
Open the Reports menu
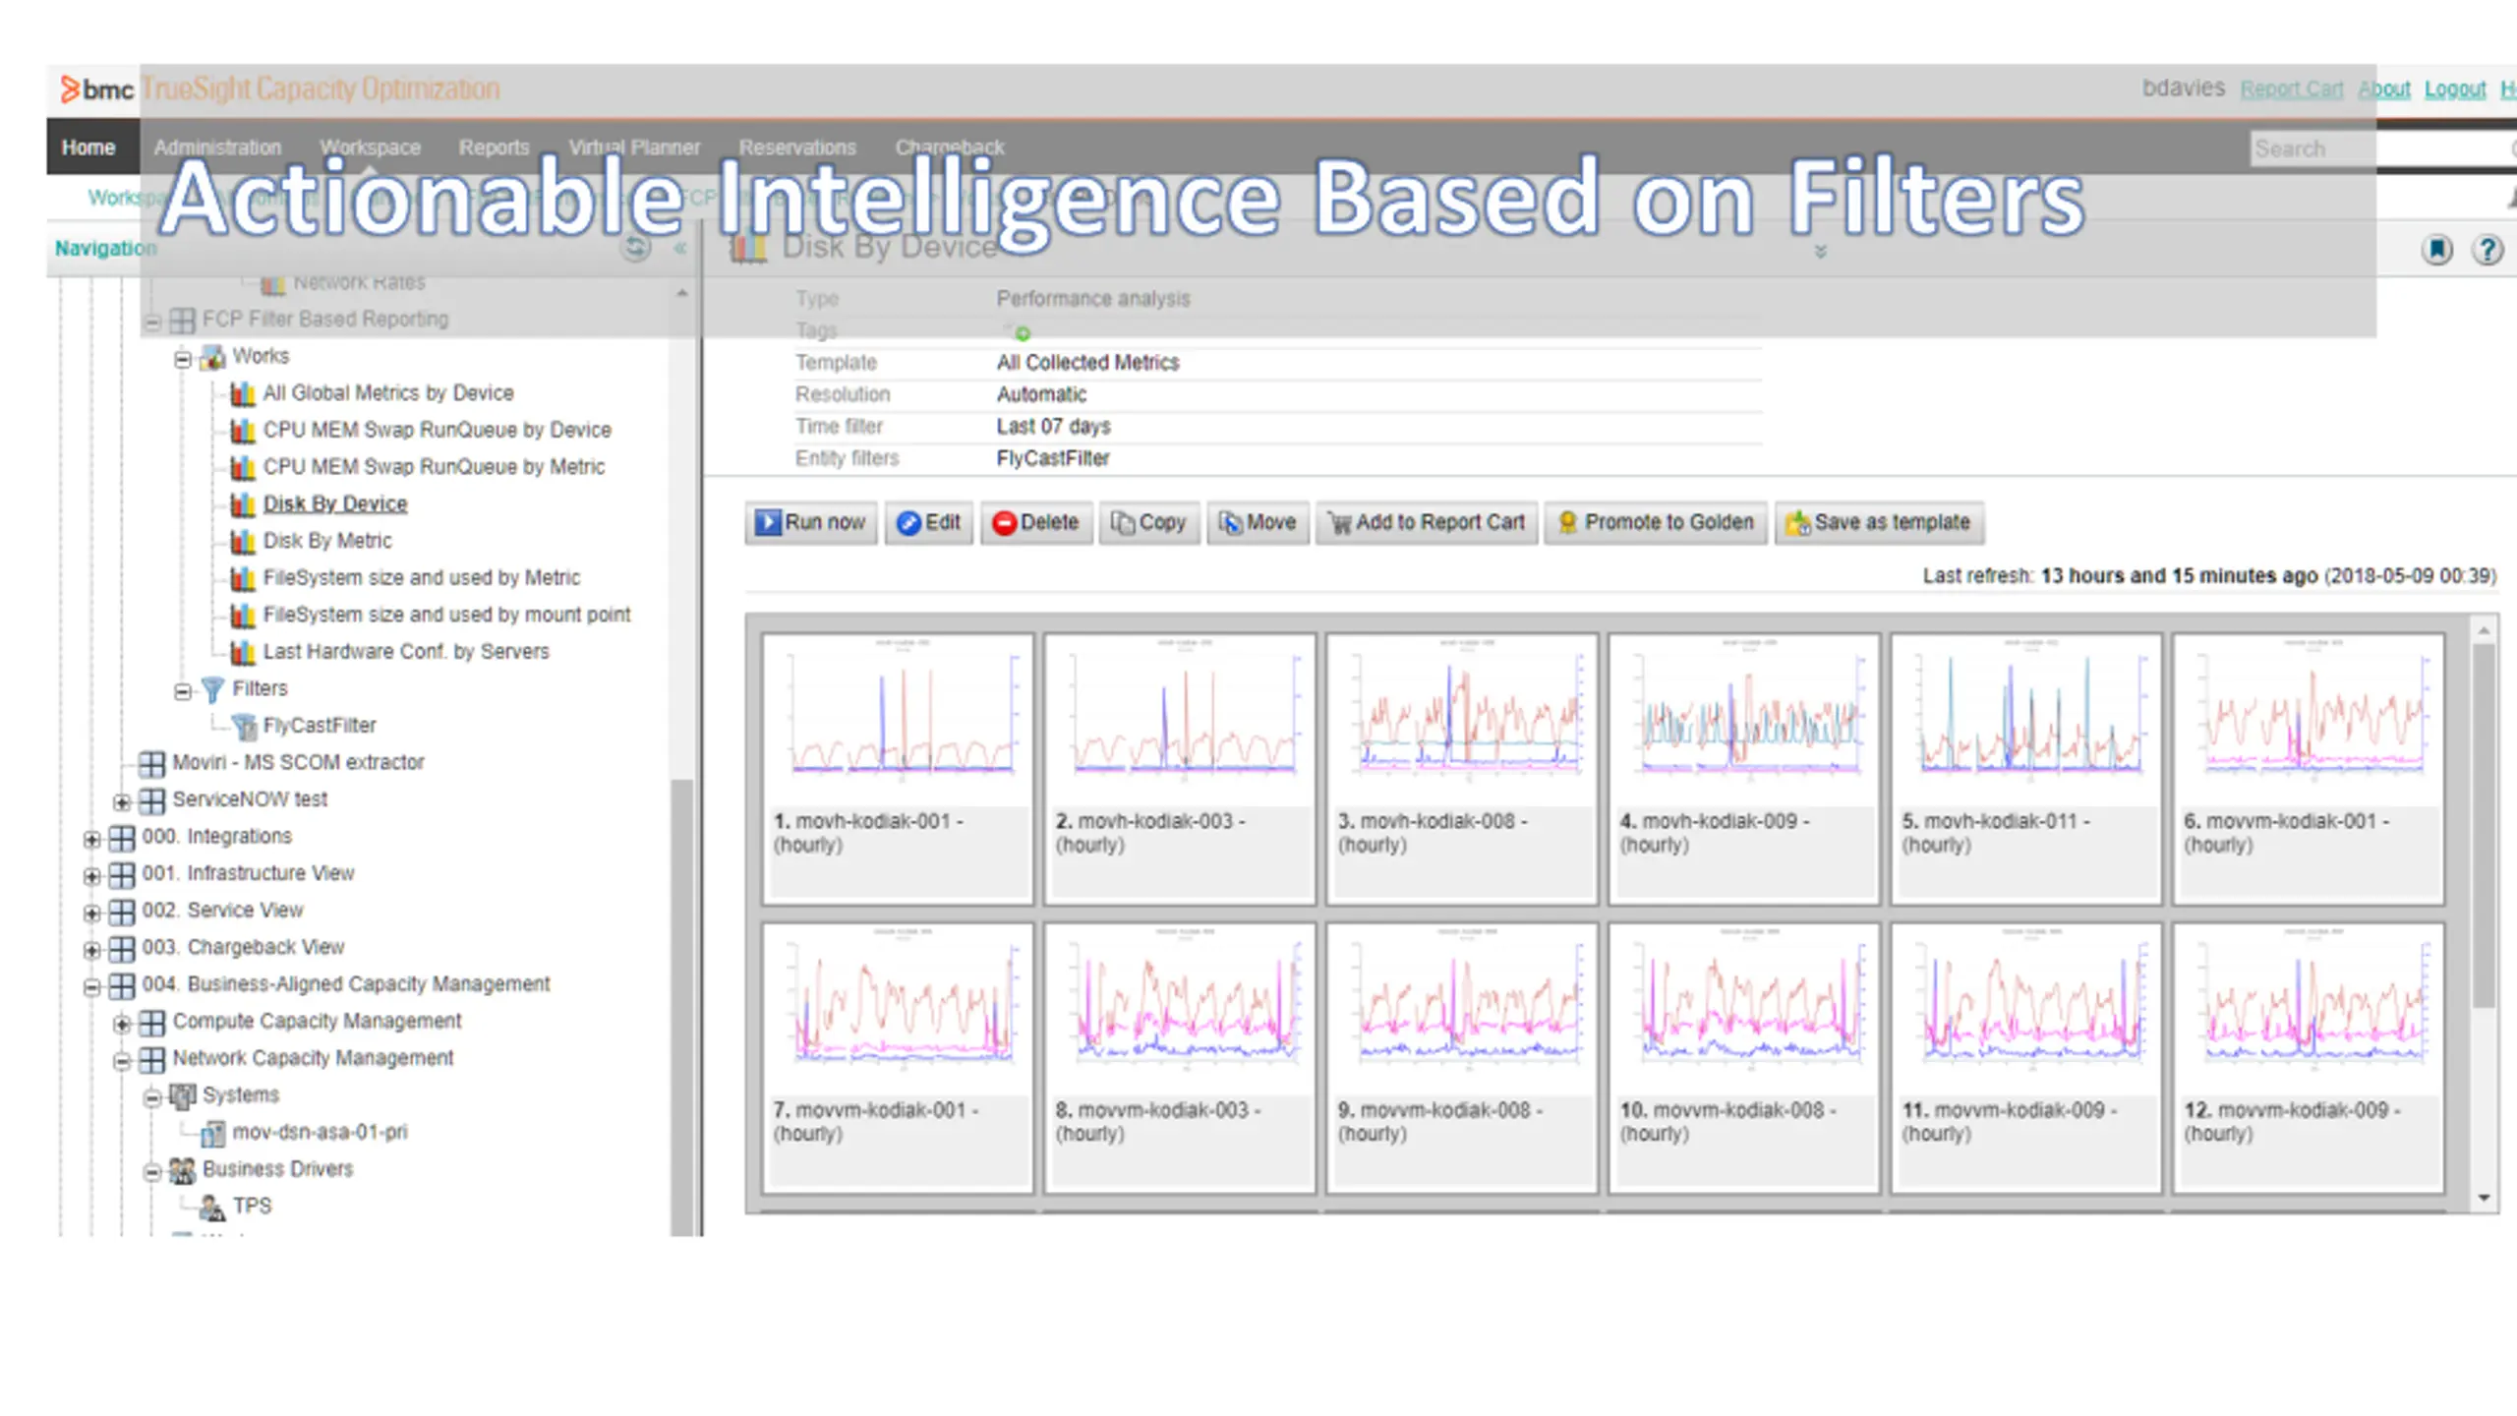pos(494,147)
